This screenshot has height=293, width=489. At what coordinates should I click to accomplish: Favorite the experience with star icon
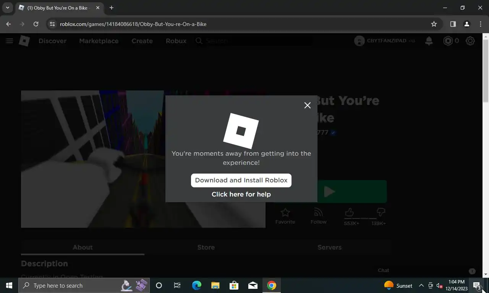pyautogui.click(x=285, y=216)
